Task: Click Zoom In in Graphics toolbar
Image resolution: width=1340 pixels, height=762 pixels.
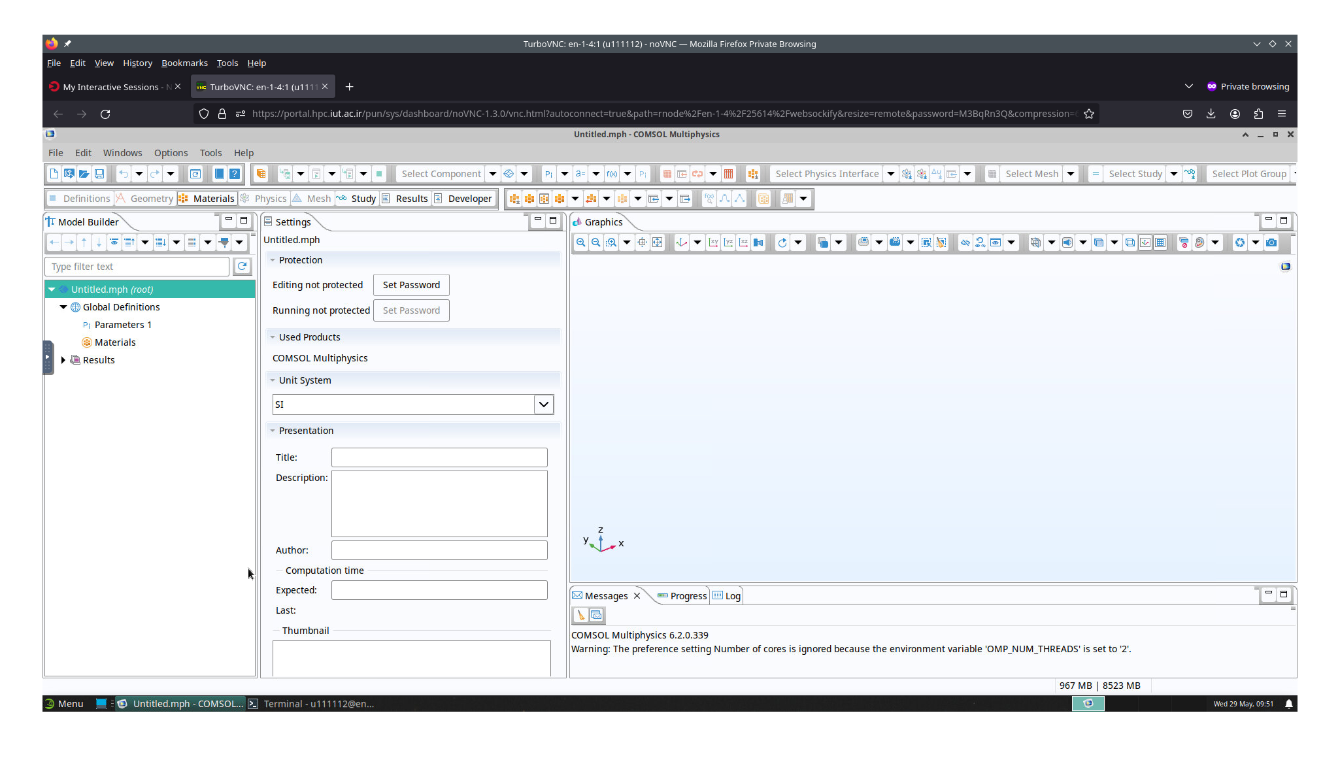Action: [x=580, y=242]
